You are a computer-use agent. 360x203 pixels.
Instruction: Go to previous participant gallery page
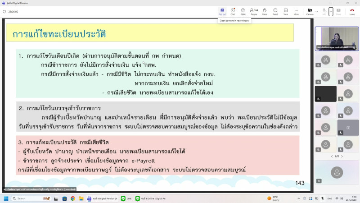coord(333,156)
